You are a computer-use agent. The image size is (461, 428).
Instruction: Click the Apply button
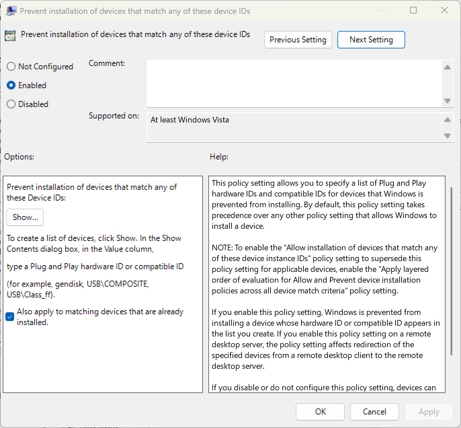429,412
